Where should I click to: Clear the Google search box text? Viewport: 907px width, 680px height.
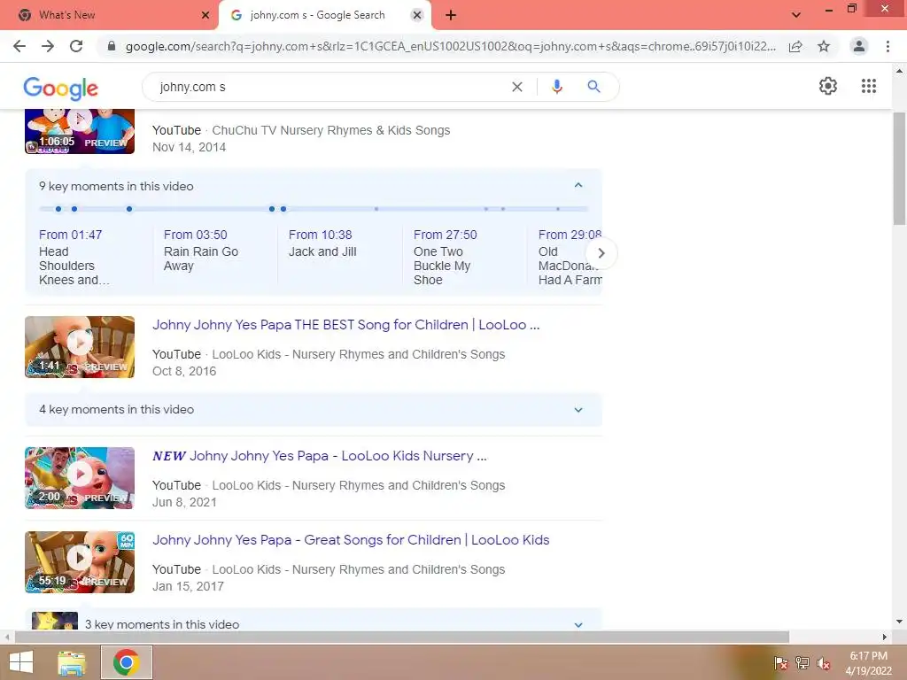click(x=517, y=87)
